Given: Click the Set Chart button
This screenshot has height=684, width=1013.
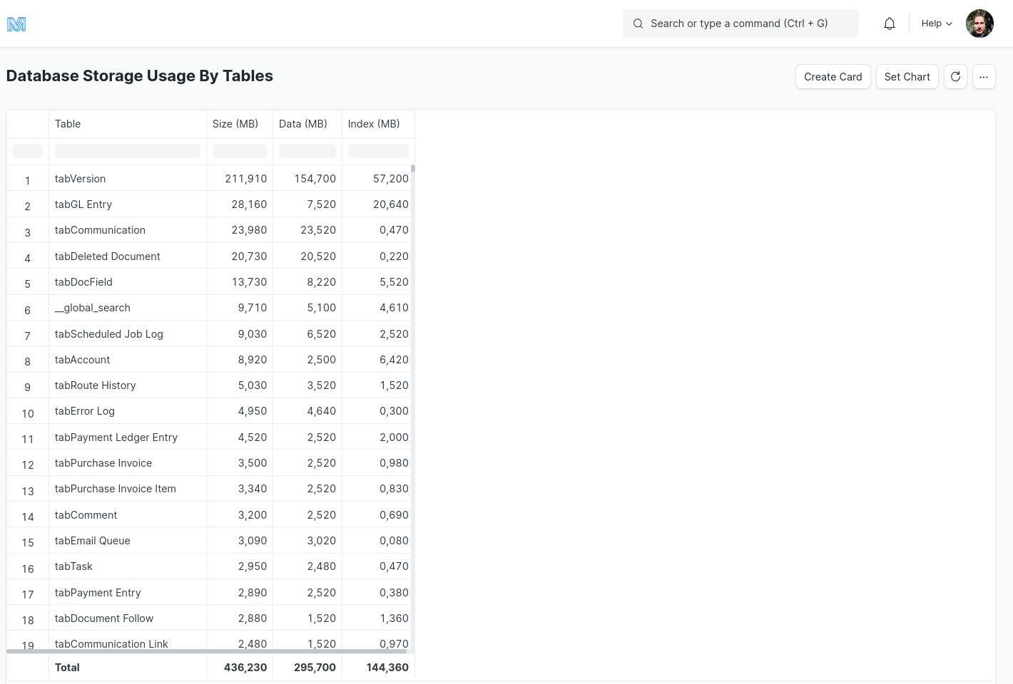Looking at the screenshot, I should point(907,77).
